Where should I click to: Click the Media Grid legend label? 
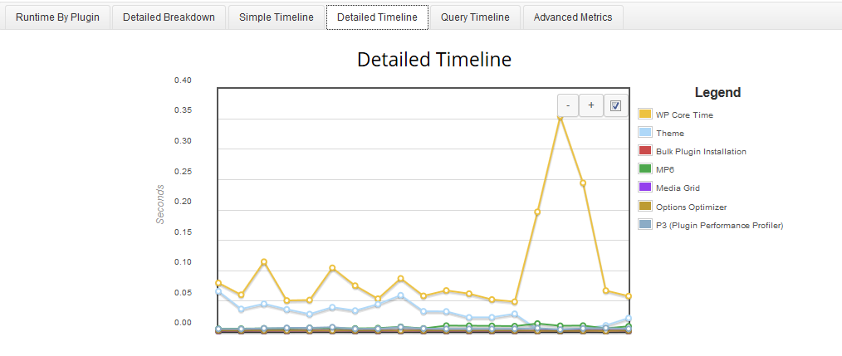pyautogui.click(x=678, y=188)
